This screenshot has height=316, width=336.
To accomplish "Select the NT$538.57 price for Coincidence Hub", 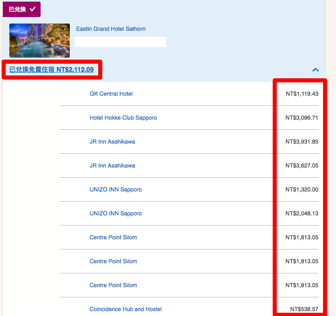I will click(304, 309).
